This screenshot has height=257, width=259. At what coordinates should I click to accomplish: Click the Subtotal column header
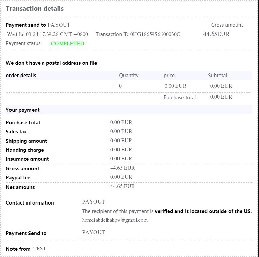click(x=217, y=76)
